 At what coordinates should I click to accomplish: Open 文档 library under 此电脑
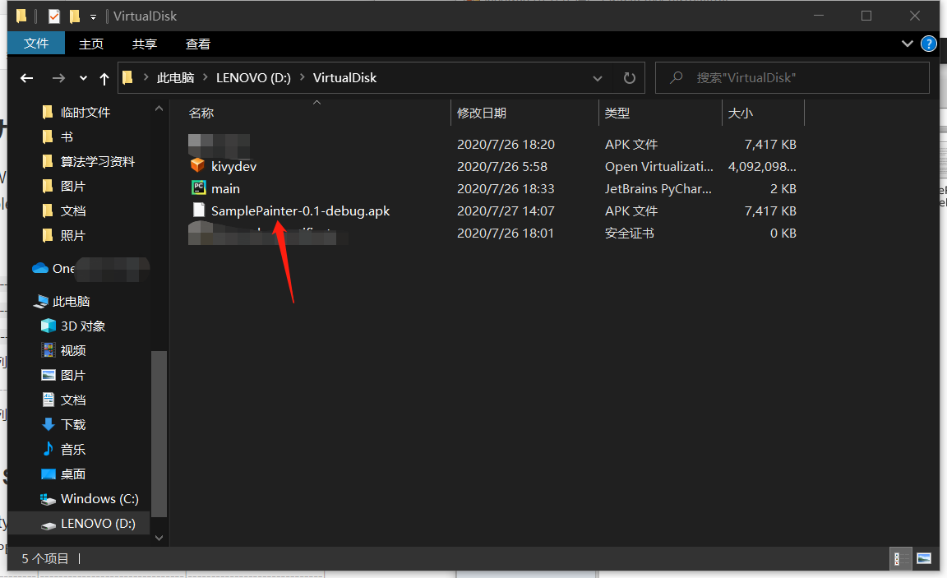pos(72,400)
